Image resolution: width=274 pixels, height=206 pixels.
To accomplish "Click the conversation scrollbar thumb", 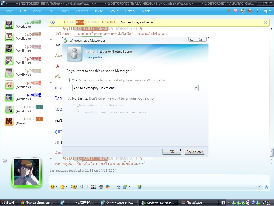I will (x=271, y=152).
